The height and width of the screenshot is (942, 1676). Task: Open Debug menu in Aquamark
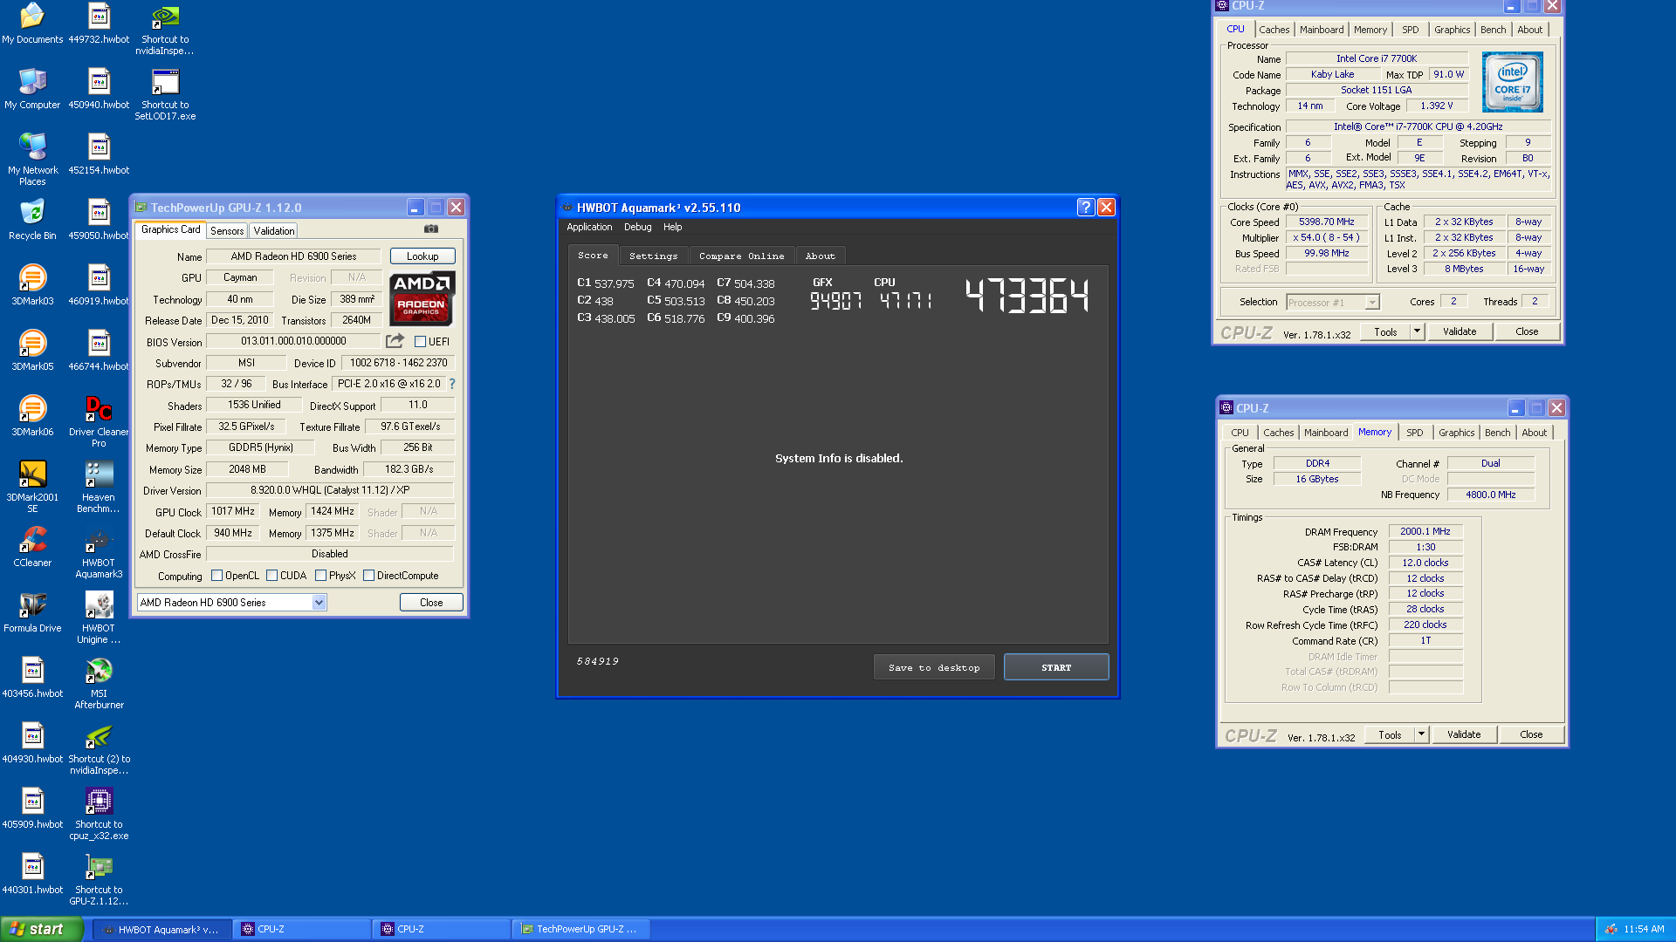coord(637,227)
